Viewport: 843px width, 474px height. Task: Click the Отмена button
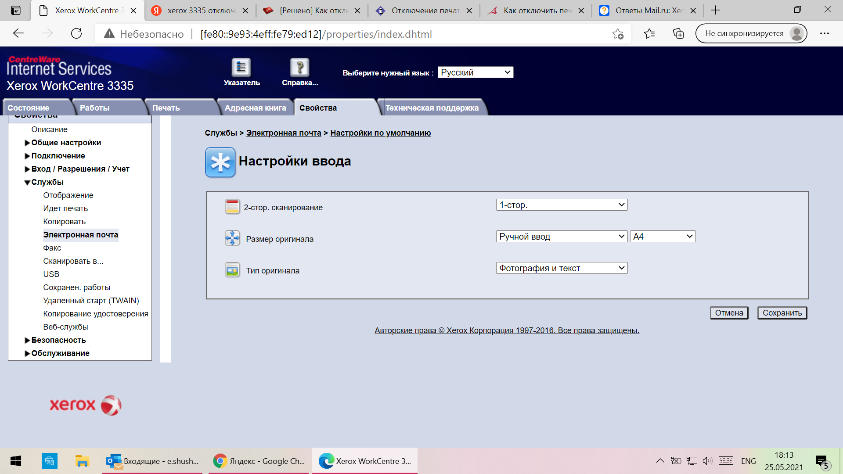pos(729,313)
